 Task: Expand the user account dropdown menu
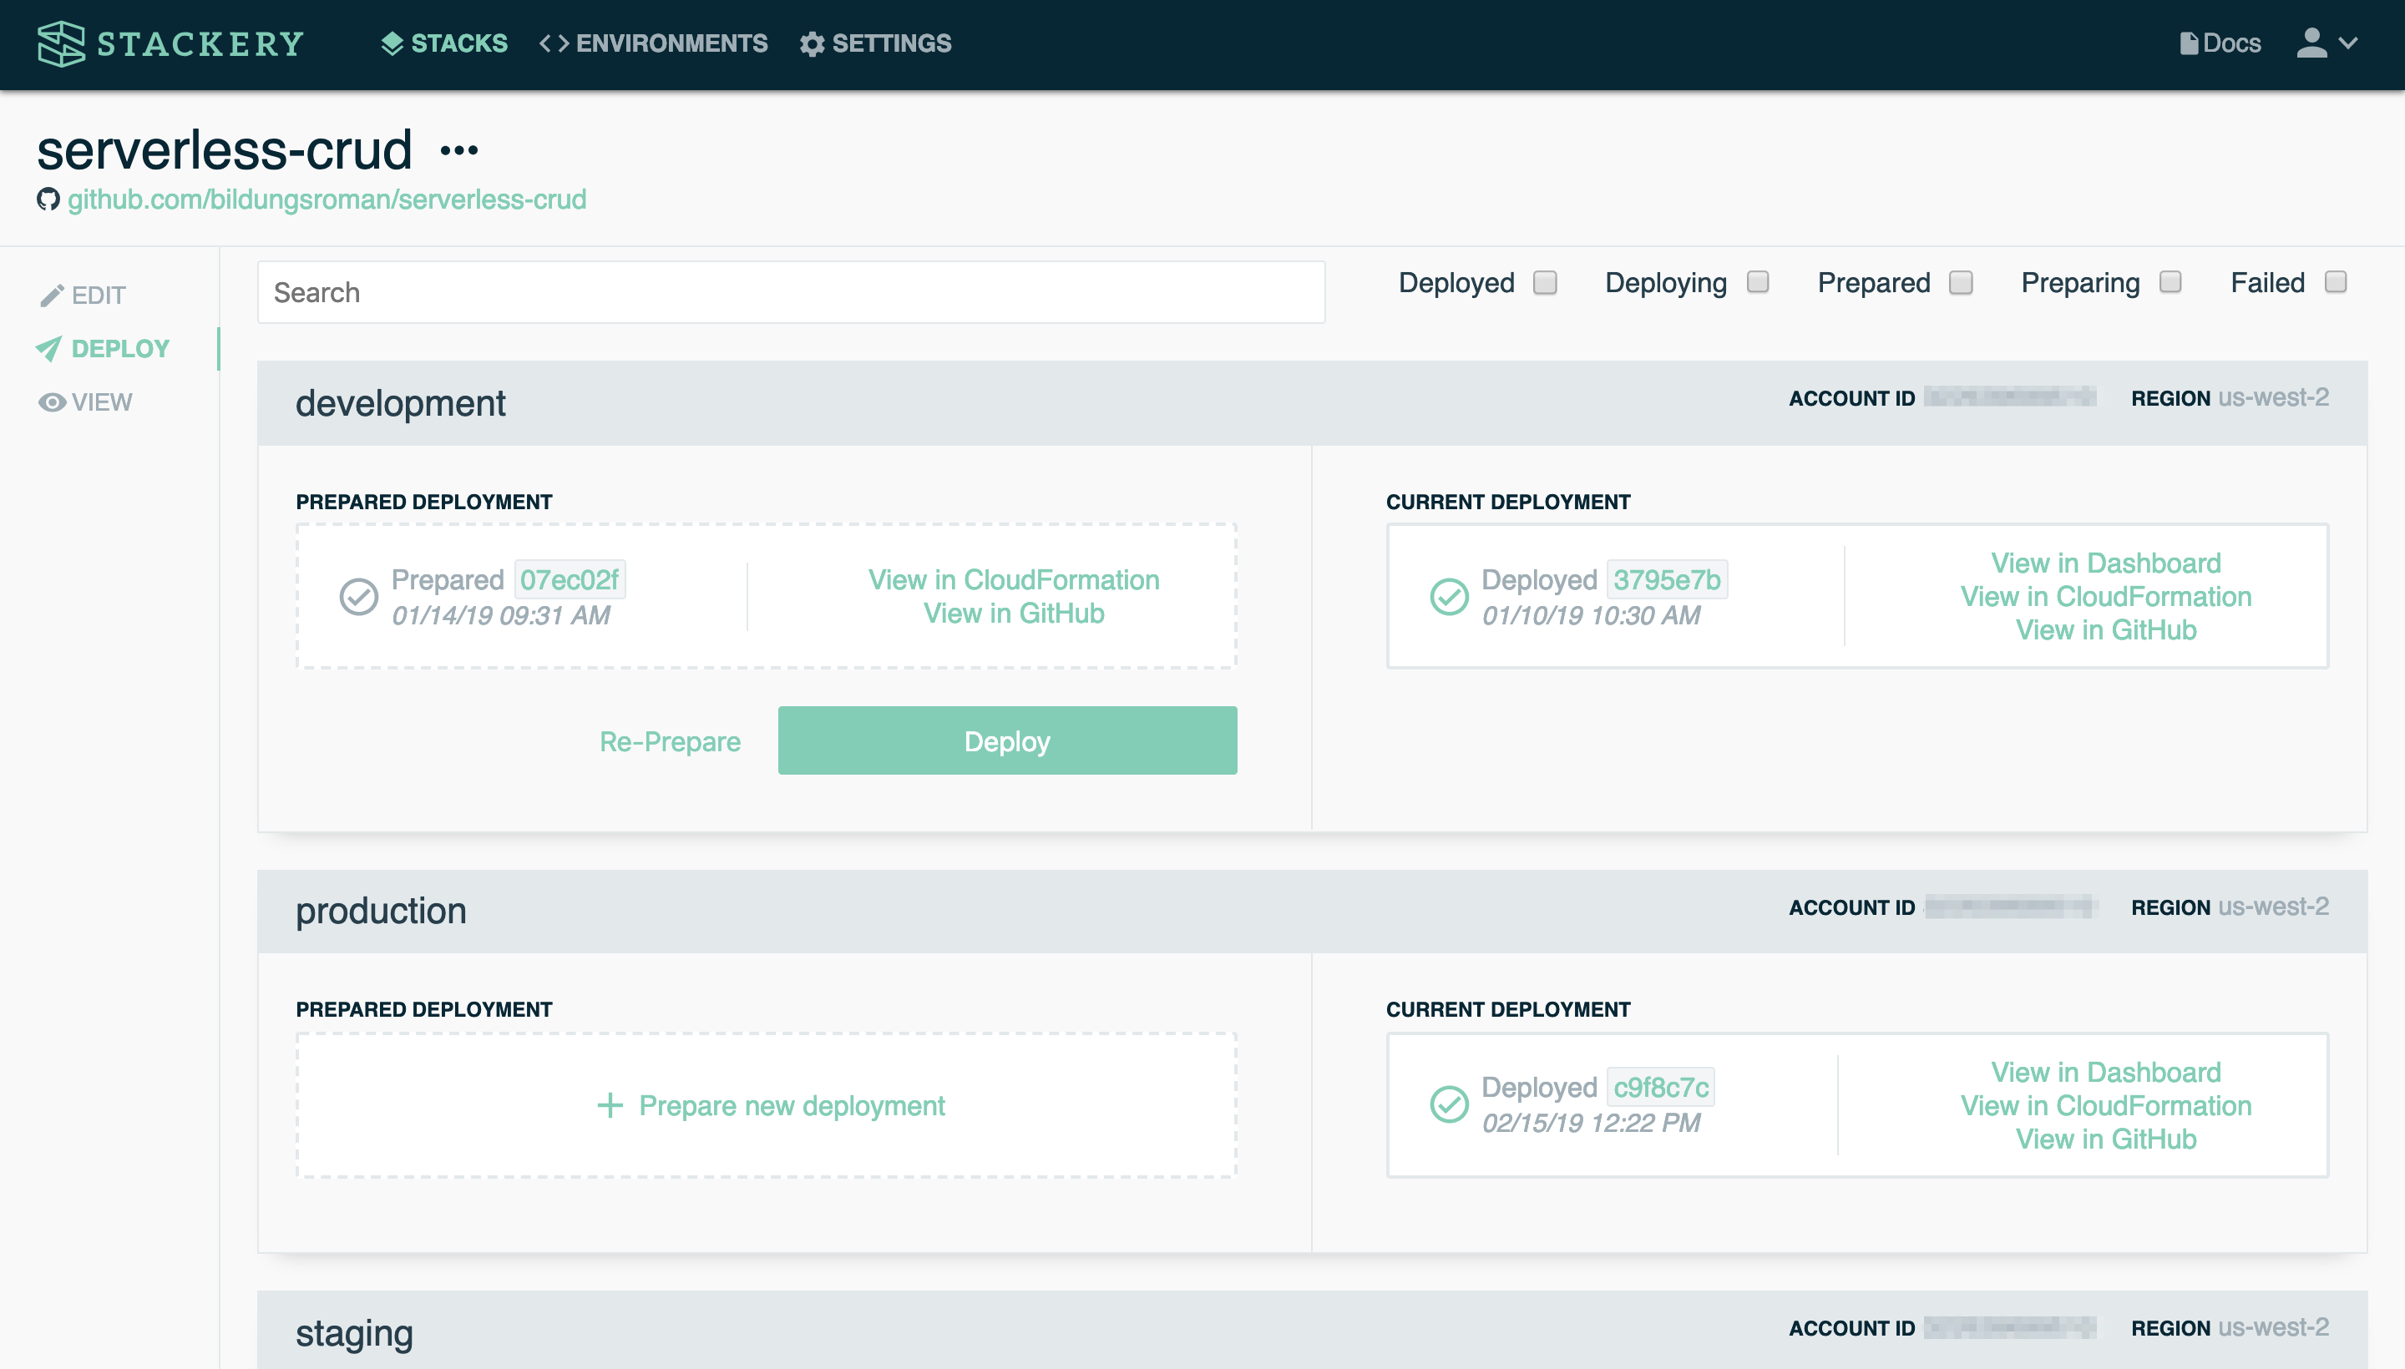tap(2324, 43)
